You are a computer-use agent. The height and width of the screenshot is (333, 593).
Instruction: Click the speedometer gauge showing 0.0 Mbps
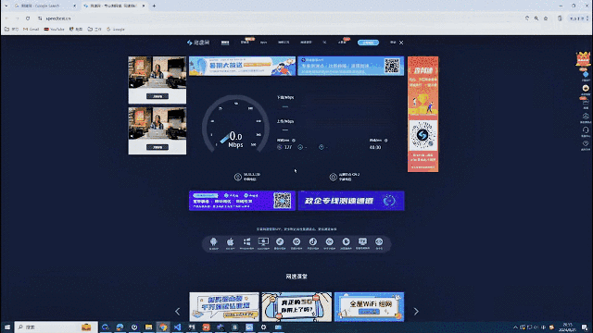coord(235,123)
